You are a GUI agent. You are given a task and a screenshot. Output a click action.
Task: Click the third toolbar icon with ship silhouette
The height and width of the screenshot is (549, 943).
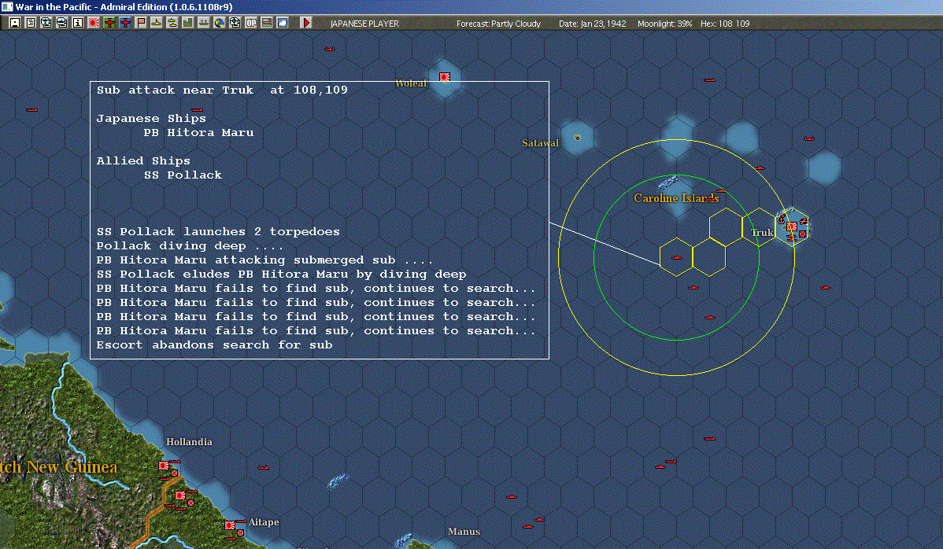(x=46, y=23)
